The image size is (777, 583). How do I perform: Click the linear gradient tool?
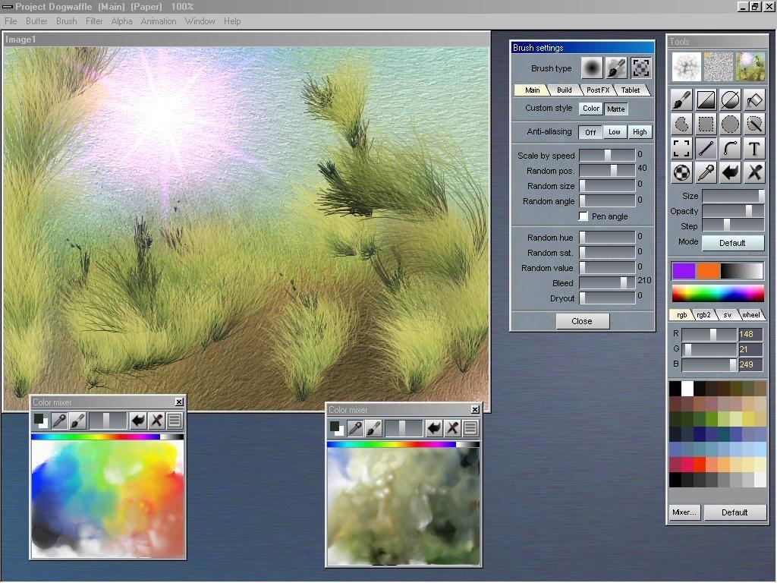point(706,99)
